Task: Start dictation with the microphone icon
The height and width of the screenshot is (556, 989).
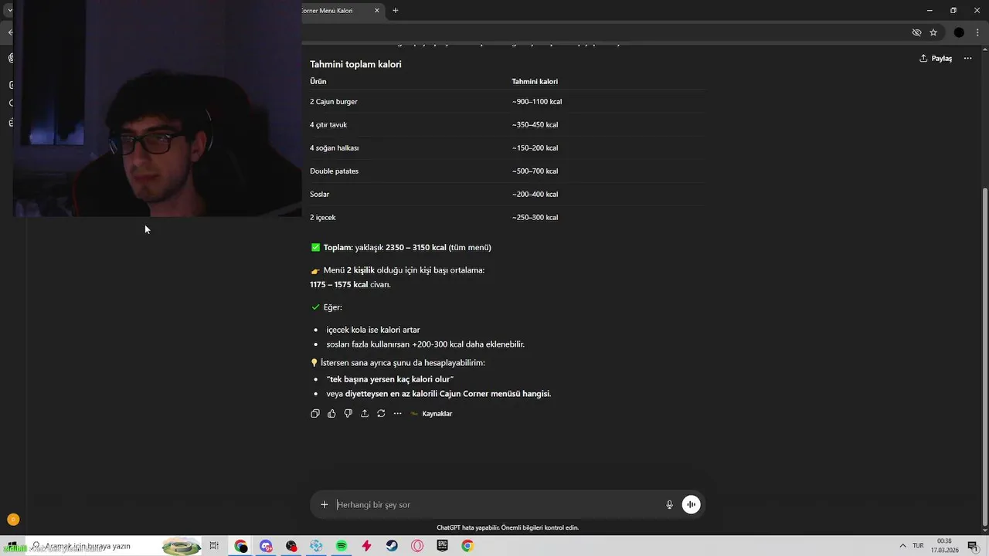Action: click(x=670, y=505)
